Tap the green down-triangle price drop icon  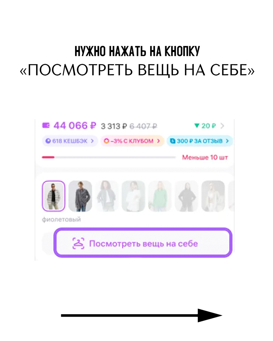coord(196,126)
